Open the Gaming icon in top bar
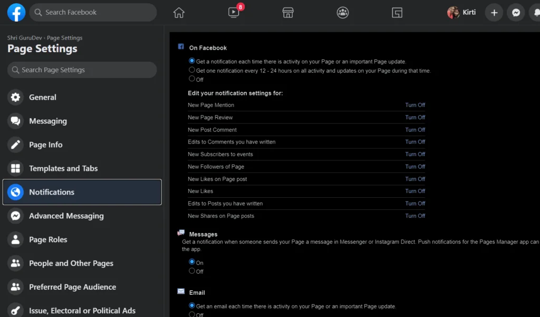This screenshot has height=317, width=540. coord(397,13)
